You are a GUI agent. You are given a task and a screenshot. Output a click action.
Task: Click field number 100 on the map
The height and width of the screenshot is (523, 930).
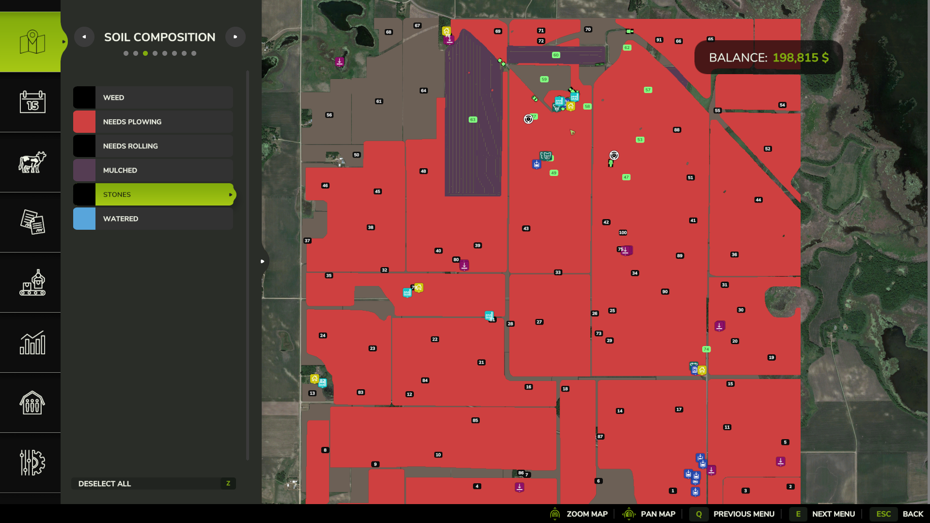pos(622,233)
